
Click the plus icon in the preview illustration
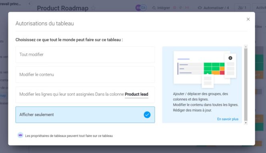coord(230,58)
